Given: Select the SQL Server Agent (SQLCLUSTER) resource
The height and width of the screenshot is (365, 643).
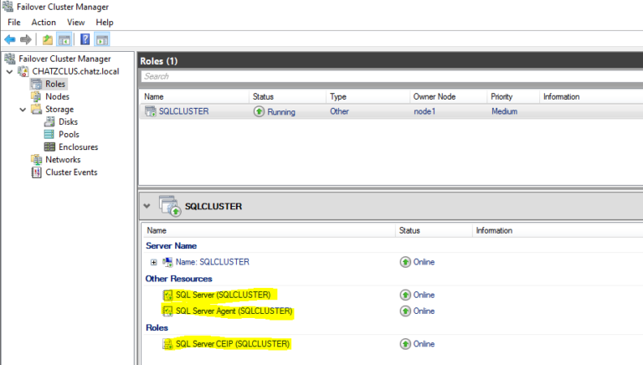Looking at the screenshot, I should click(x=234, y=311).
